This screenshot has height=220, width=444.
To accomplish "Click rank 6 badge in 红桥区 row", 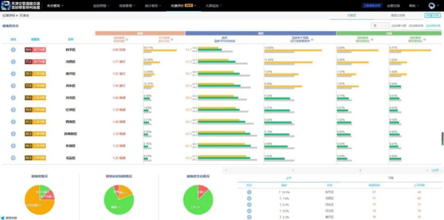I will tap(13, 110).
